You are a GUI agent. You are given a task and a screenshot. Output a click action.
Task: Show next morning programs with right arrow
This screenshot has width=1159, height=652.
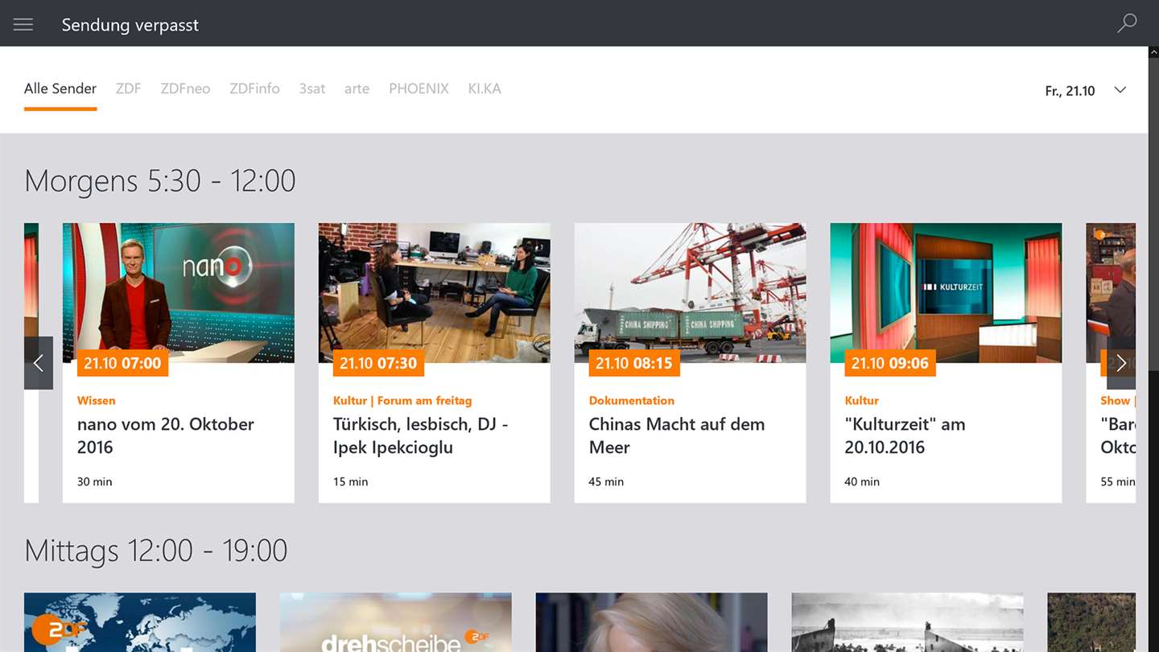pos(1121,363)
